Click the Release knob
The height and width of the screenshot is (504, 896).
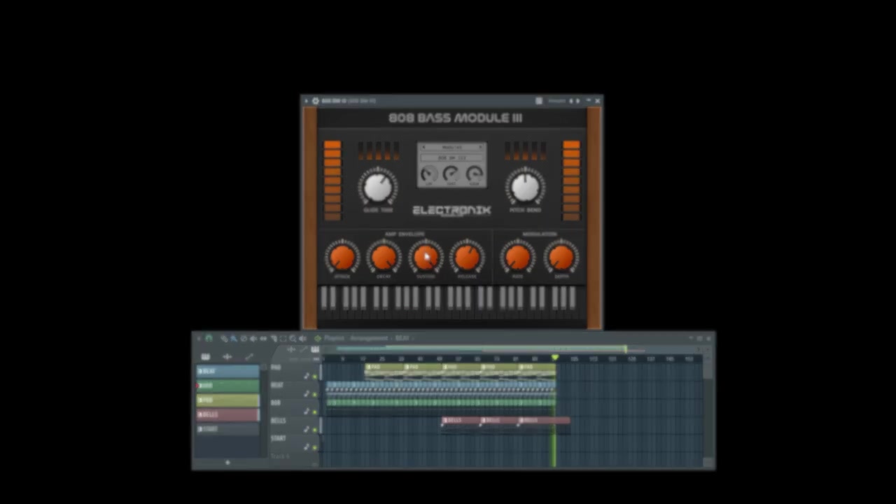coord(467,258)
